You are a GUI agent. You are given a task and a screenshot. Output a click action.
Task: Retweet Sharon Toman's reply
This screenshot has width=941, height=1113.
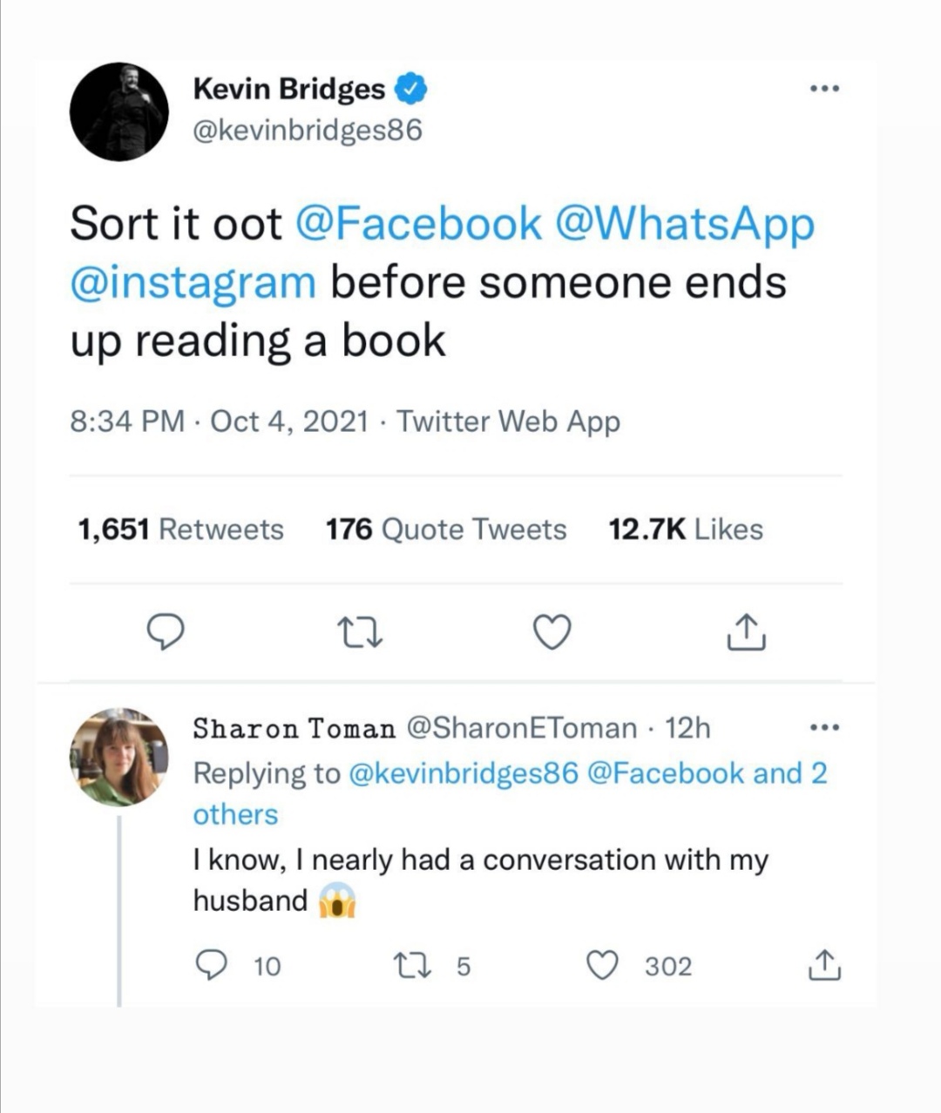tap(414, 965)
